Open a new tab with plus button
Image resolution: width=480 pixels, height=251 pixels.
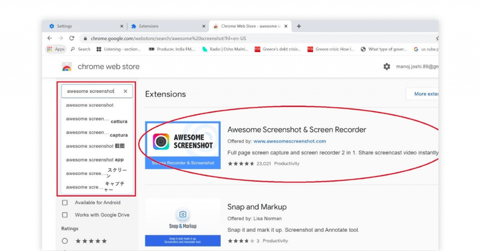[x=299, y=26]
